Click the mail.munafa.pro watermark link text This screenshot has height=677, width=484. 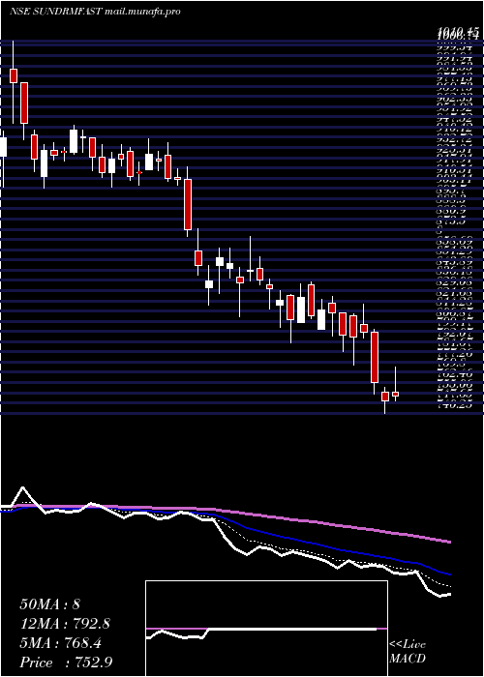pos(143,12)
